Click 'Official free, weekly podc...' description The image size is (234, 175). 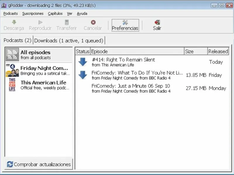pyautogui.click(x=45, y=88)
